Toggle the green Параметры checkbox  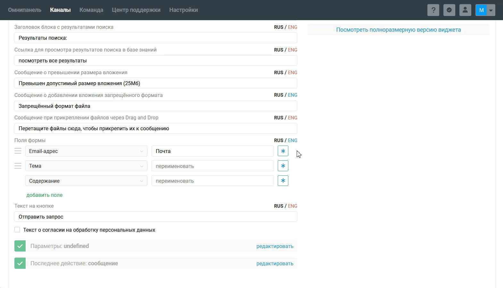(x=20, y=246)
